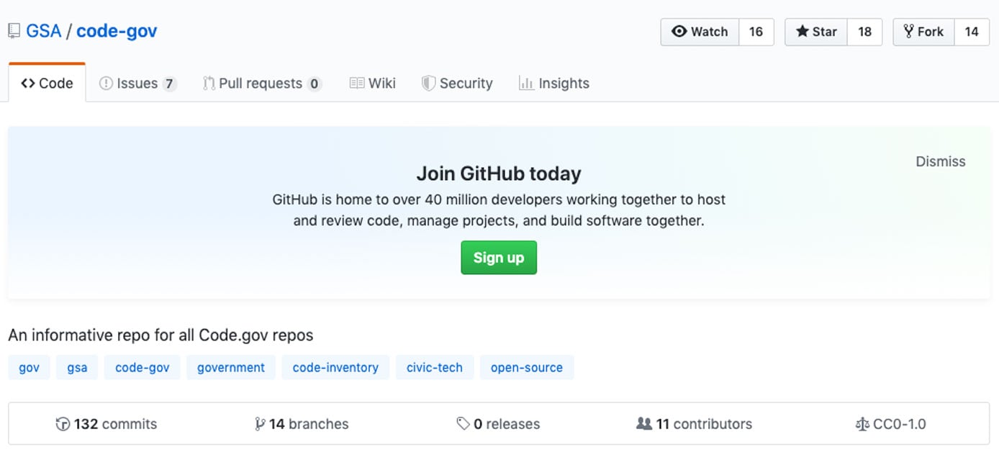Open the GSA organization link
Viewport: 999px width, 455px height.
pyautogui.click(x=44, y=32)
